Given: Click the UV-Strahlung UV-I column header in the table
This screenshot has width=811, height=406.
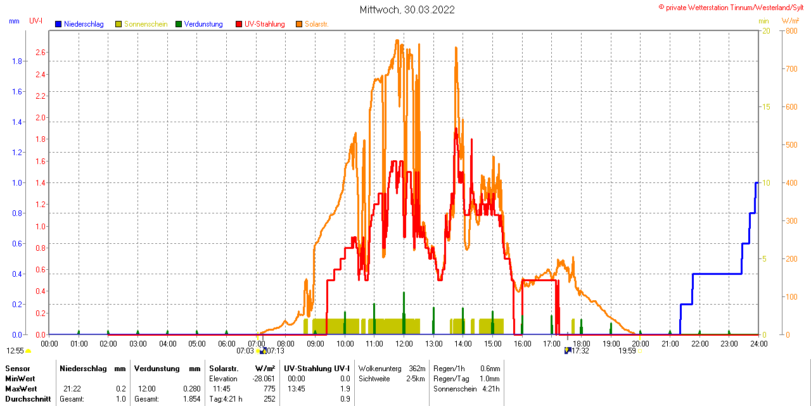Looking at the screenshot, I should tap(316, 368).
